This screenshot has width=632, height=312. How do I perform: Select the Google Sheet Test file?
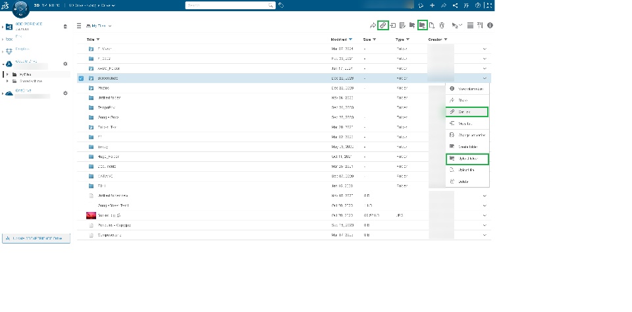click(284, 205)
